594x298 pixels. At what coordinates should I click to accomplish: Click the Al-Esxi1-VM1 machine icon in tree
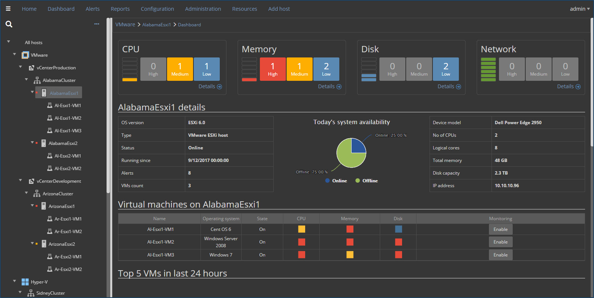50,105
